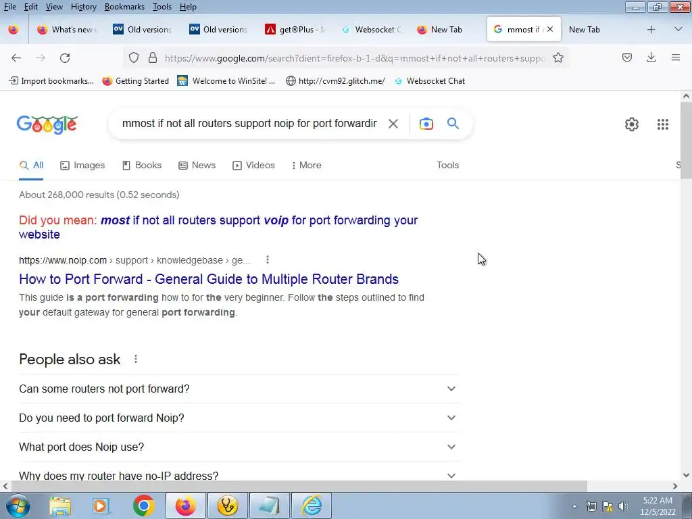Open options for noip.com result

click(x=268, y=260)
